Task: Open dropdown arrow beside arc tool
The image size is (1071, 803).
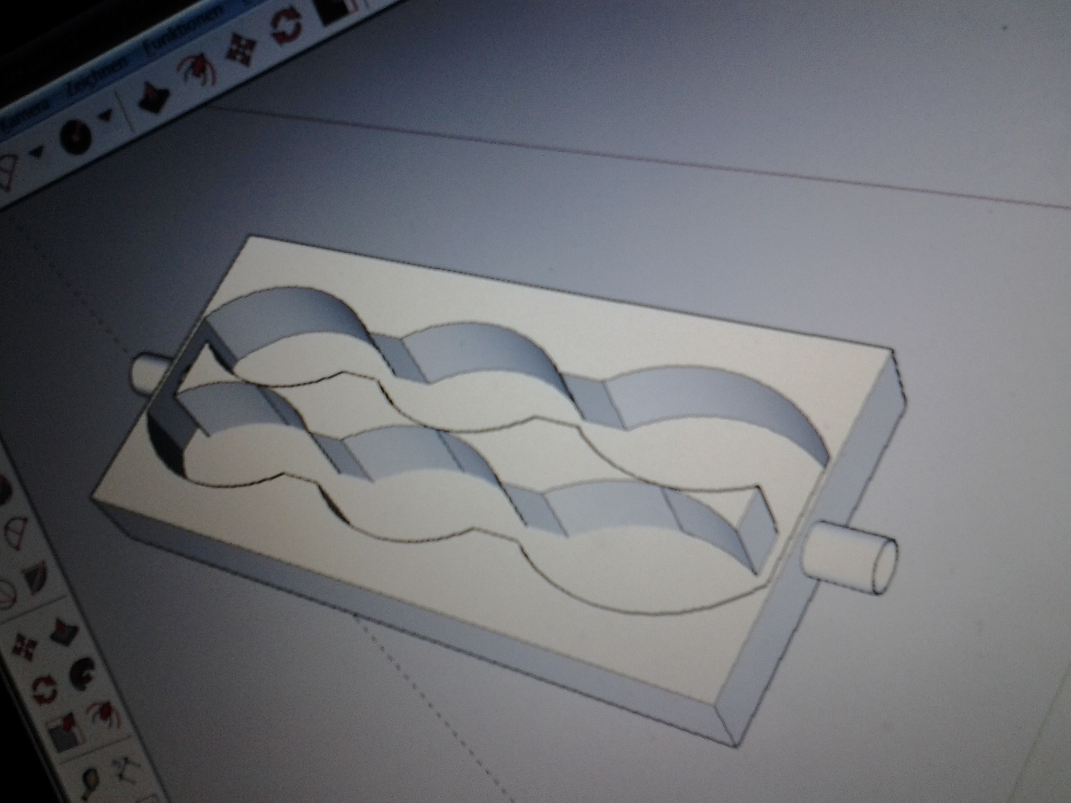Action: coord(38,152)
